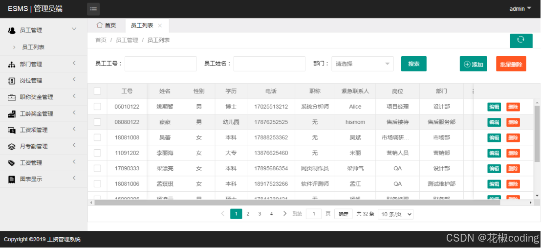The image size is (541, 248).
Task: Click the 批量删除 button
Action: pyautogui.click(x=511, y=64)
